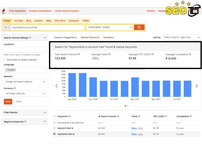Open help icon beside Currency label
The image size is (202, 144).
15,88
